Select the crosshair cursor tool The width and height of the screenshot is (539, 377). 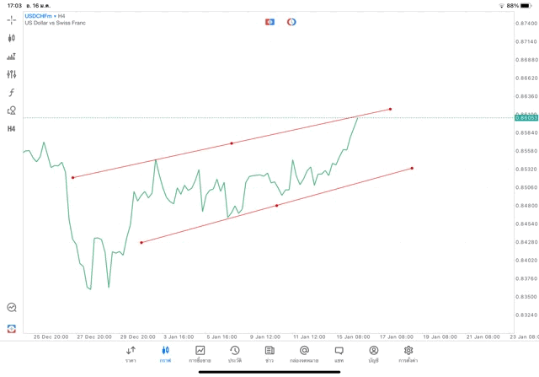pos(12,19)
